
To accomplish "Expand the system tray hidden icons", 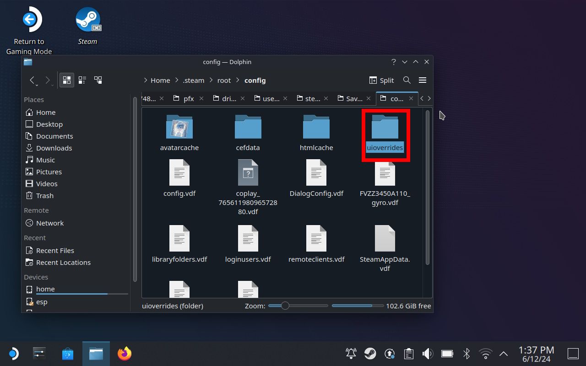I will pos(503,354).
